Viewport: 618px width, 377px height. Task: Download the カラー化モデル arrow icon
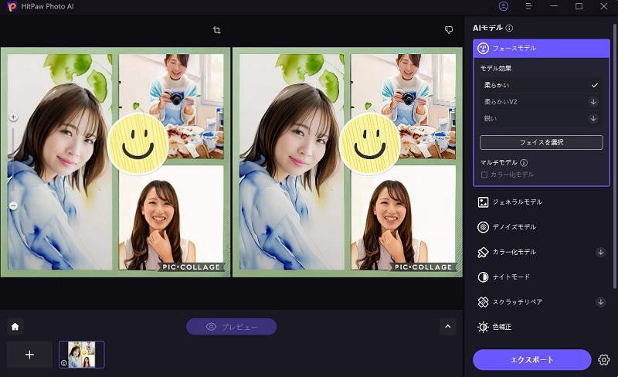[600, 252]
